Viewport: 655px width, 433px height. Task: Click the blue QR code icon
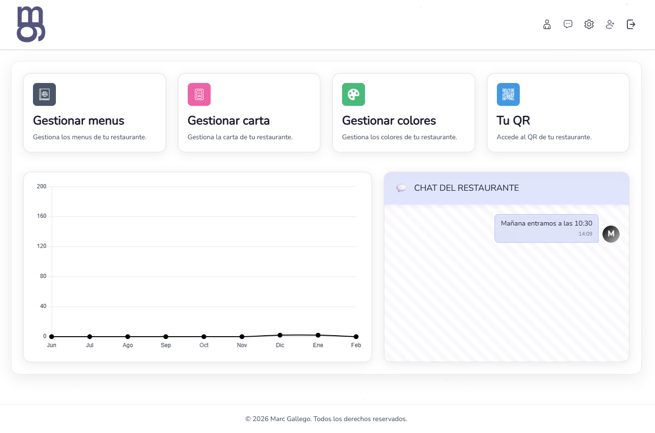pos(508,94)
